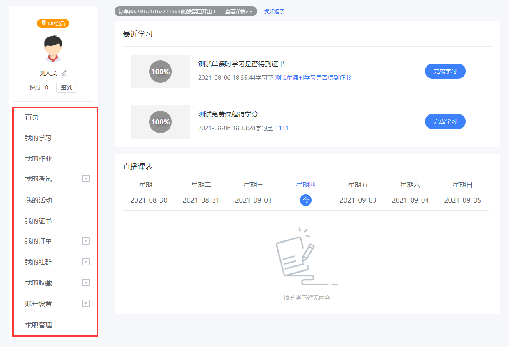This screenshot has height=347, width=509.
Task: Expand the 我的收藏 dropdown arrow
Action: (86, 283)
